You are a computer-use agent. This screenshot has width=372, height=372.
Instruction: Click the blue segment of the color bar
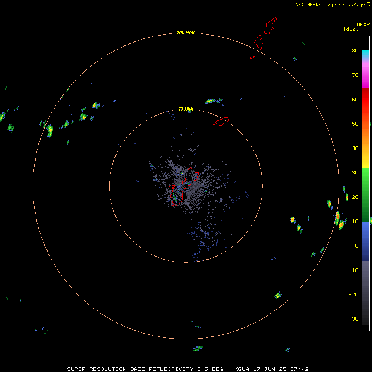tap(365, 241)
